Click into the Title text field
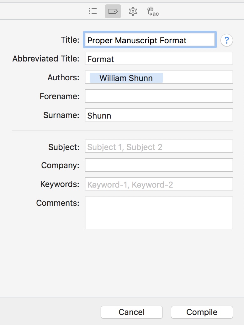The image size is (244, 325). click(150, 40)
